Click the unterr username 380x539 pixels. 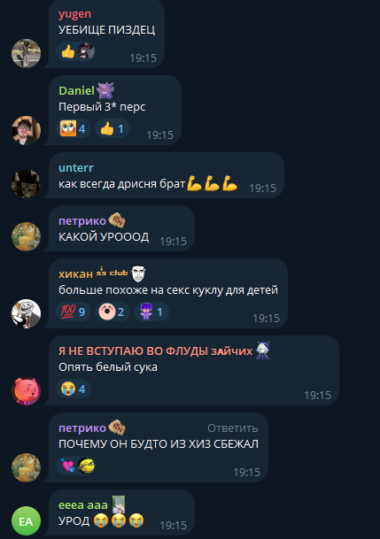pyautogui.click(x=76, y=168)
